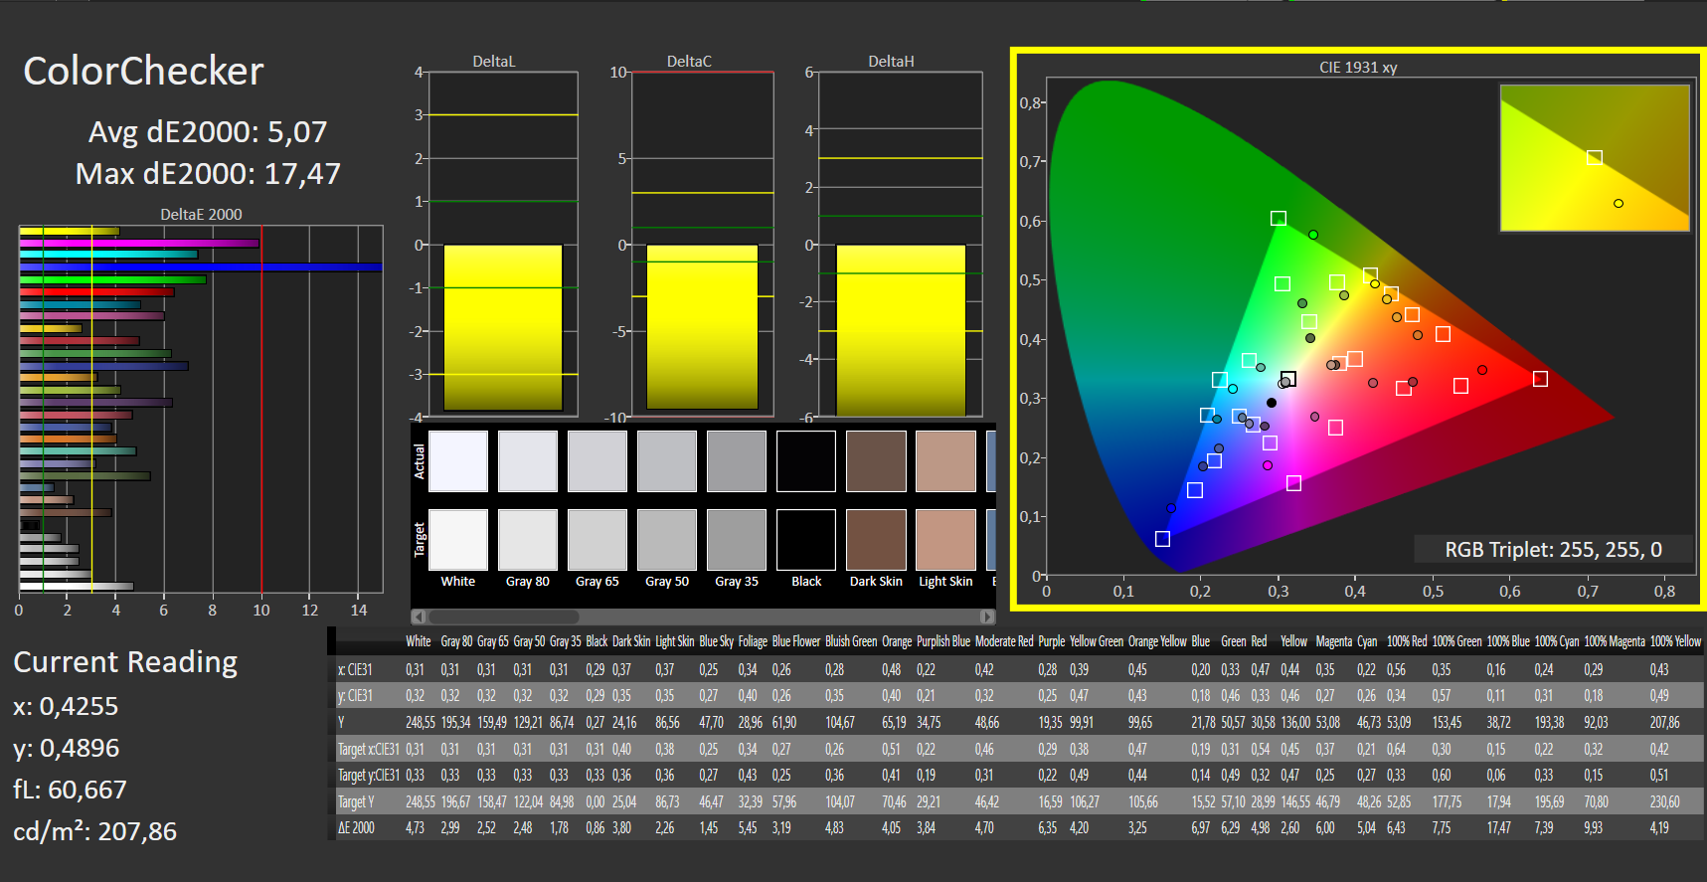Screen dimensions: 1707x882
Task: Click the ΔE 2000 row label
Action: coord(356,827)
